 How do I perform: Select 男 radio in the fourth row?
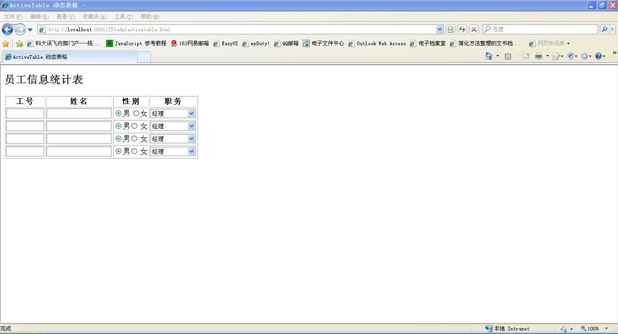point(119,151)
